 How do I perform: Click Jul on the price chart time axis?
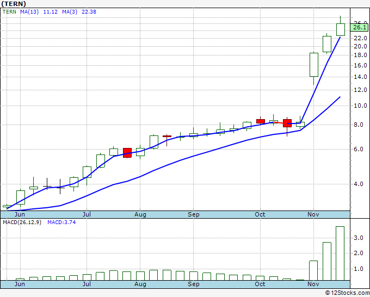click(87, 214)
